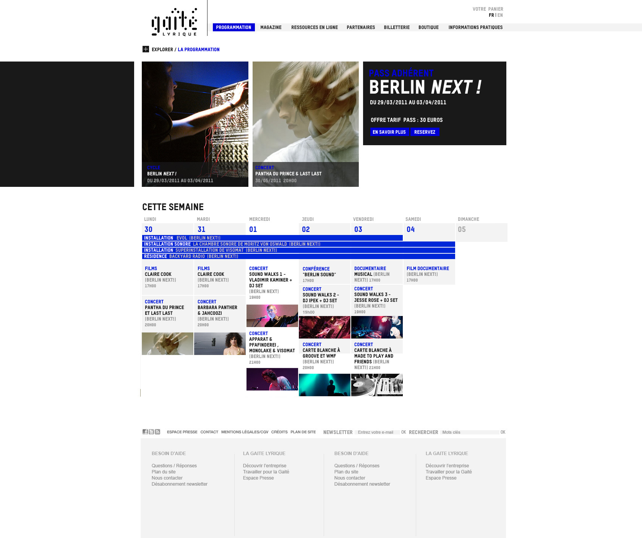Open Résidence Backyard Radio bar
642x538 pixels.
point(298,256)
